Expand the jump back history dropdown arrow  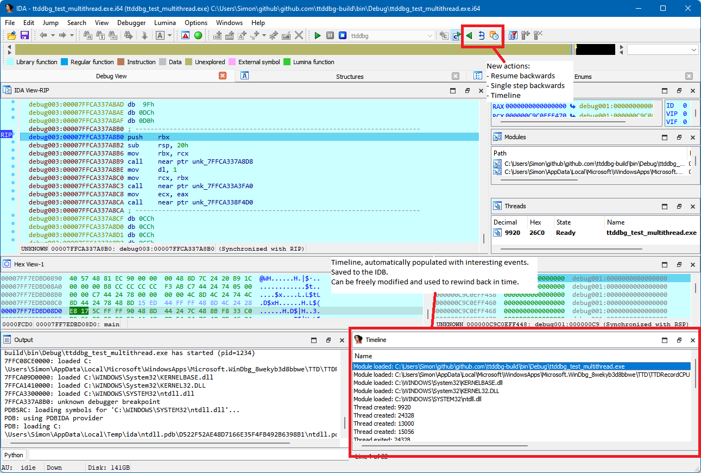[53, 35]
